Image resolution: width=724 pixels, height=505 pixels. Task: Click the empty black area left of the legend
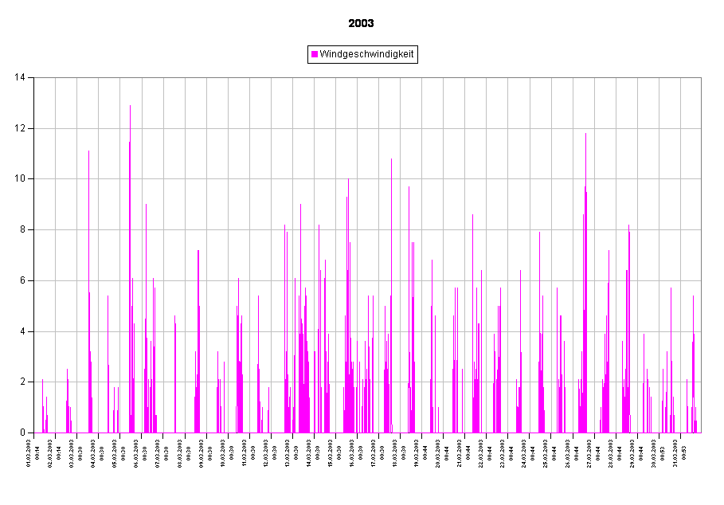pos(159,54)
